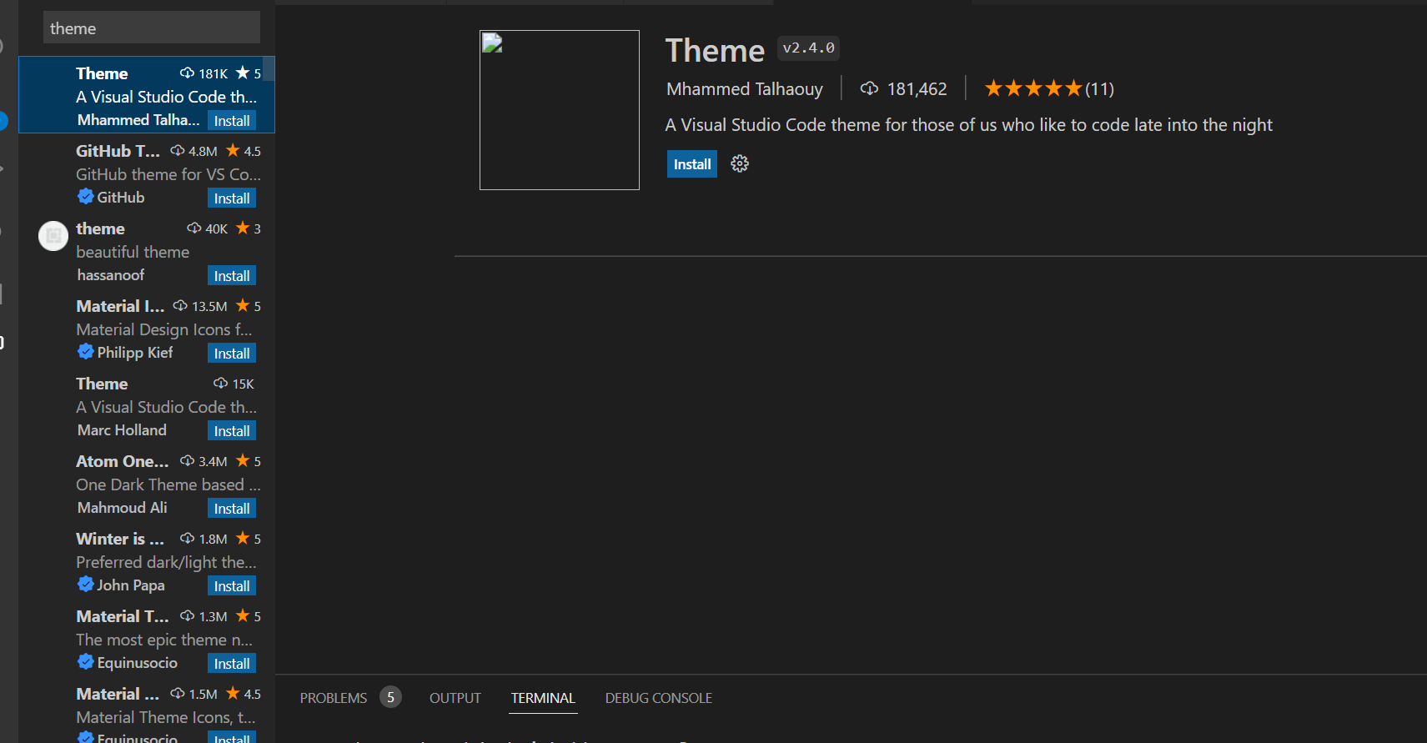Install Mhammed Talhaouy's Theme from the list
The height and width of the screenshot is (743, 1427).
(232, 121)
